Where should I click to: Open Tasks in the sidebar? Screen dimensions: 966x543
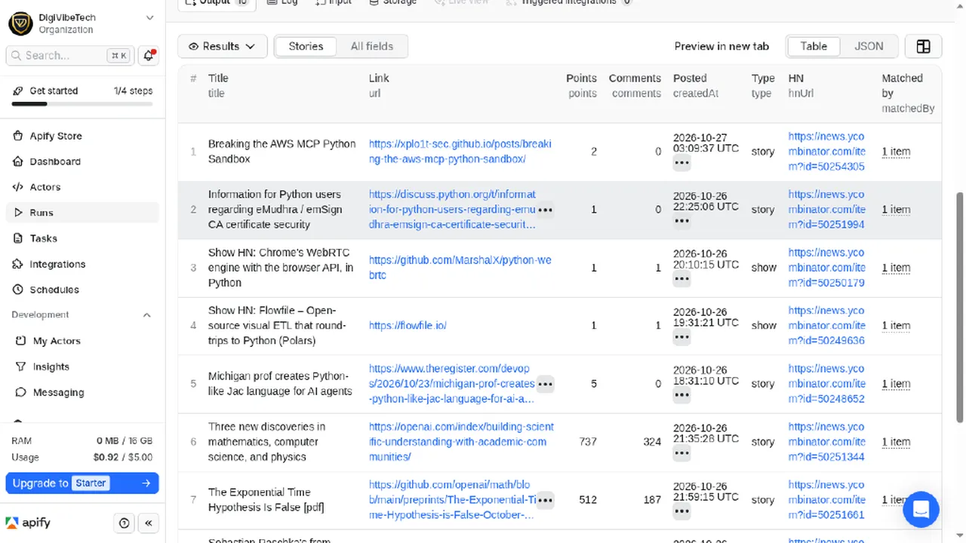coord(83,238)
